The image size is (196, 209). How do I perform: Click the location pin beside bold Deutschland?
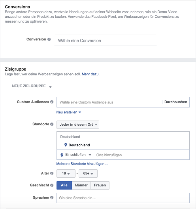coord(66,145)
